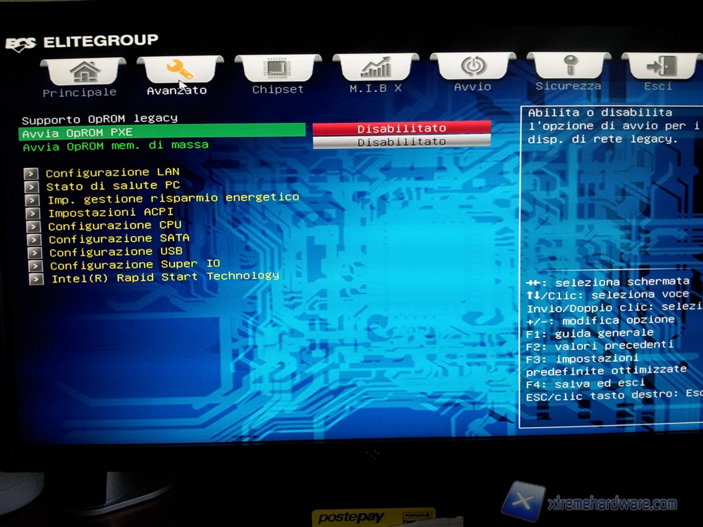The height and width of the screenshot is (527, 703).
Task: Click arrow icon beside Configurazione LAN
Action: click(31, 174)
